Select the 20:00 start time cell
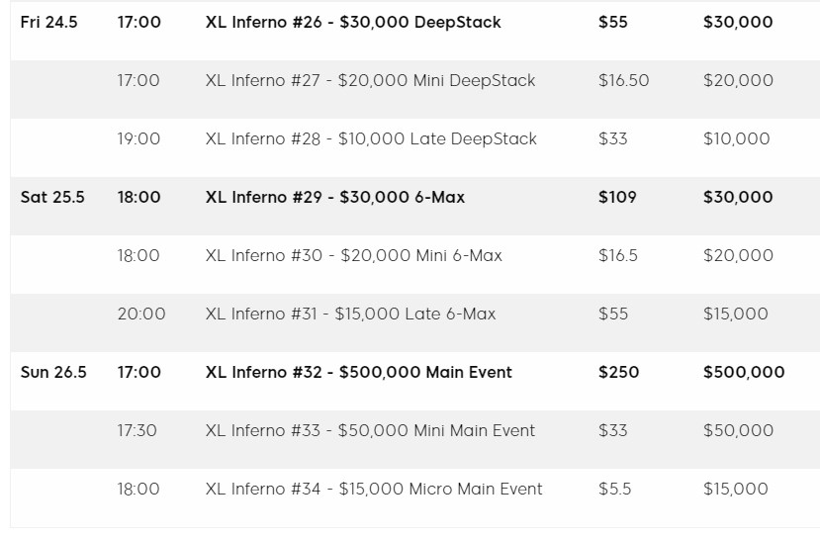 (141, 314)
